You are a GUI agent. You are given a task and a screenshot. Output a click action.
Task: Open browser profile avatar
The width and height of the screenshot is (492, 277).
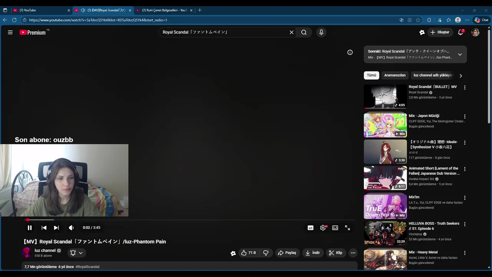coord(458,20)
